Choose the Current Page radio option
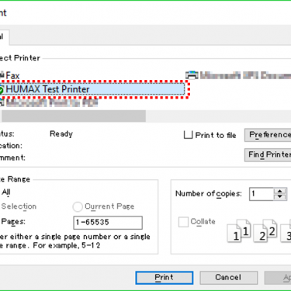This screenshot has height=291, width=291. 78,206
